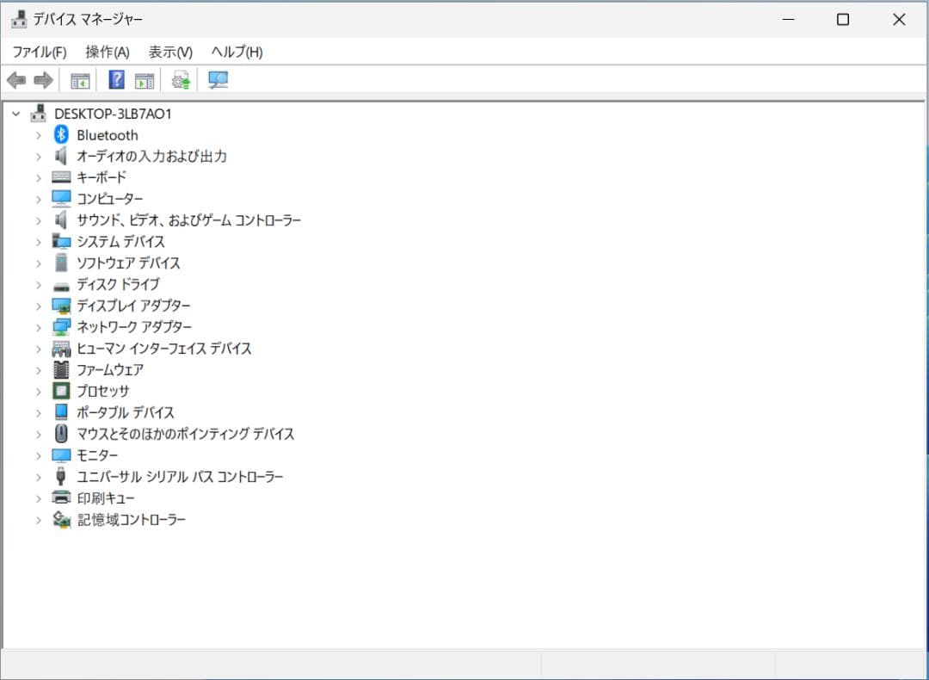Collapse the DESKTOP-3LB7AO1 root node
Image resolution: width=929 pixels, height=680 pixels.
point(15,113)
